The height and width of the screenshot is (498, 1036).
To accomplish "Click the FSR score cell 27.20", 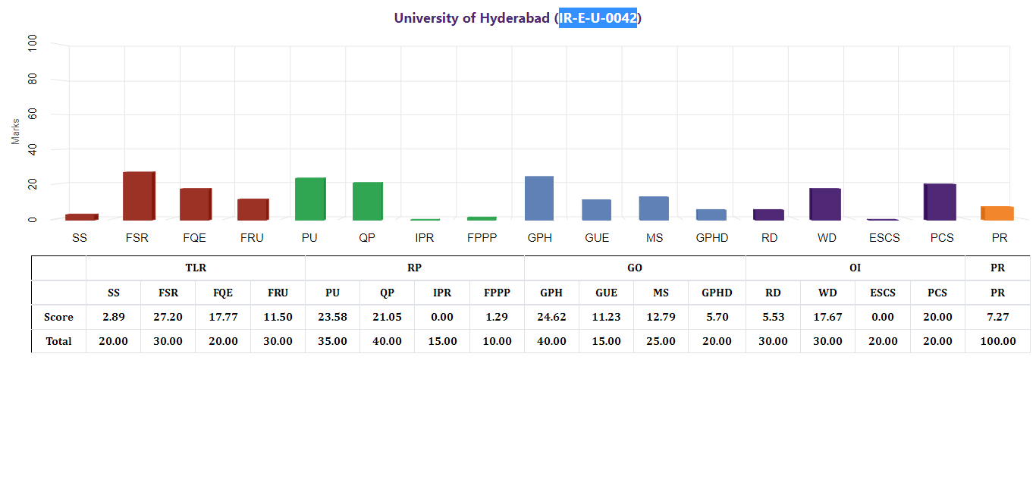I will coord(168,317).
